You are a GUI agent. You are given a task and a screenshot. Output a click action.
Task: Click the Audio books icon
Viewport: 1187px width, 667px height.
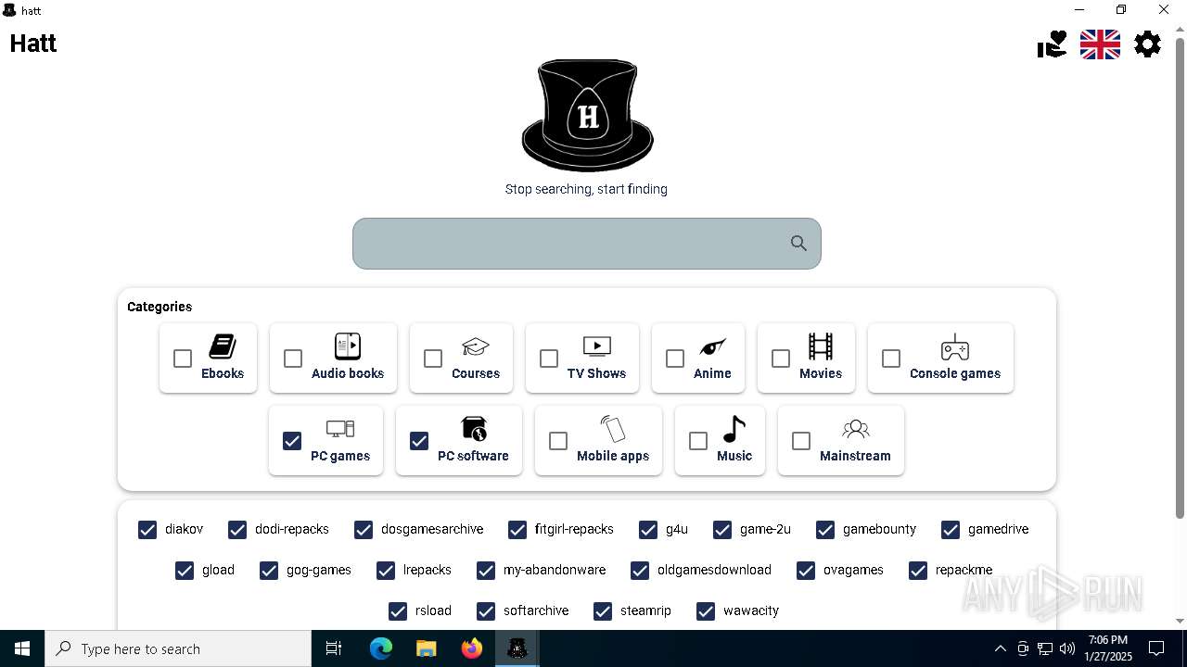[348, 346]
